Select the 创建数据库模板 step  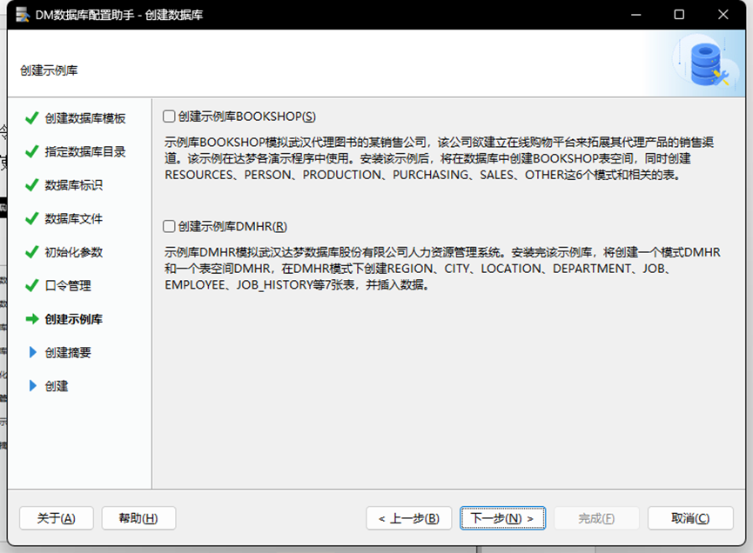pyautogui.click(x=85, y=118)
